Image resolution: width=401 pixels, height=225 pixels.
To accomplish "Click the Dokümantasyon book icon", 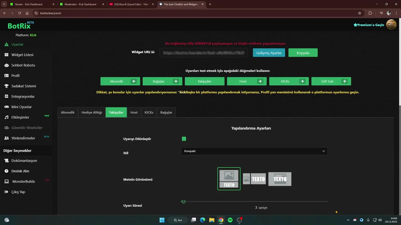I will pyautogui.click(x=6, y=161).
